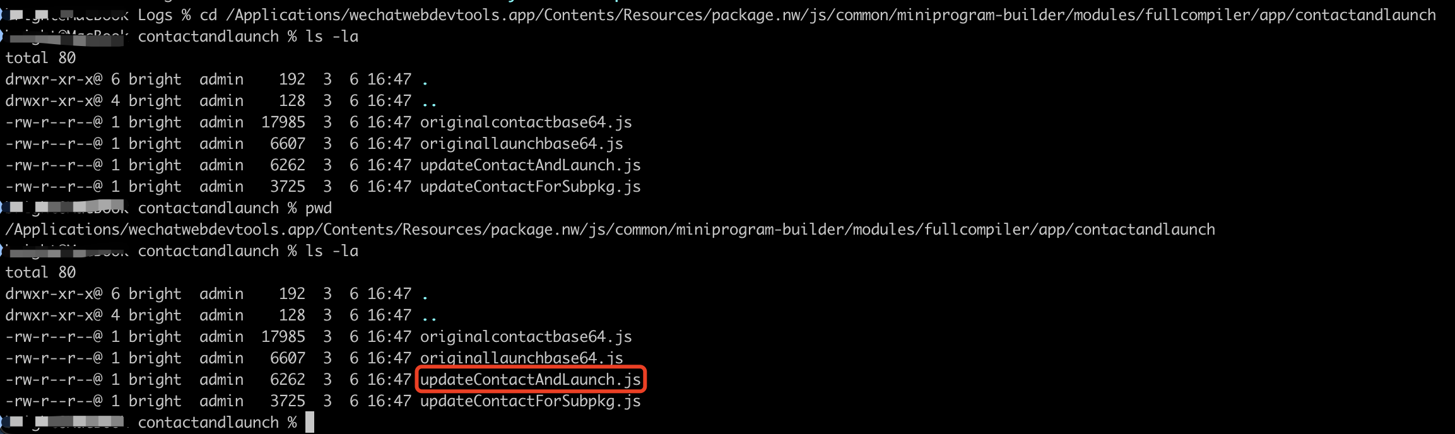The width and height of the screenshot is (1455, 434).
Task: Click file size 6262 in second listing
Action: 288,380
